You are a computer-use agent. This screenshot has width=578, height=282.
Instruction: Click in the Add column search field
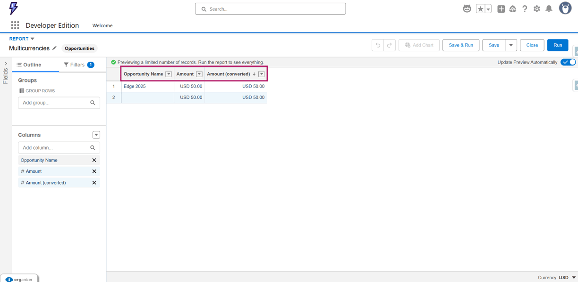(x=59, y=148)
